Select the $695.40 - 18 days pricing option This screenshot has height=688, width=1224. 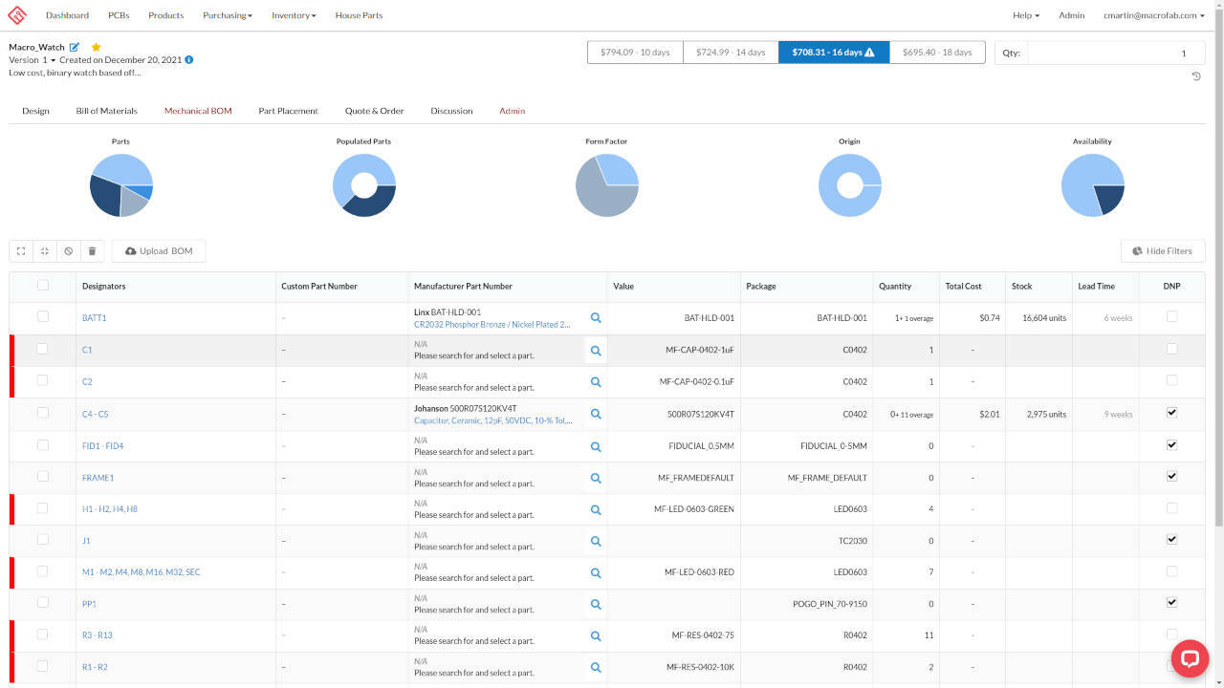point(937,53)
